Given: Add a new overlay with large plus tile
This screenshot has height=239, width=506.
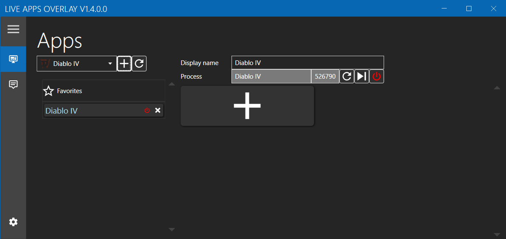Looking at the screenshot, I should pos(247,105).
